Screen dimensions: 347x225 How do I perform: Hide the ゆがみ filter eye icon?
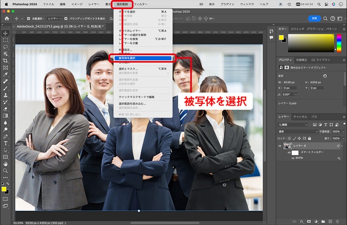point(293,158)
